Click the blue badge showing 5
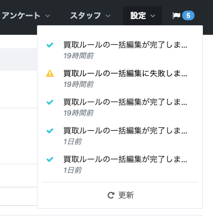The width and height of the screenshot is (213, 216). (188, 16)
